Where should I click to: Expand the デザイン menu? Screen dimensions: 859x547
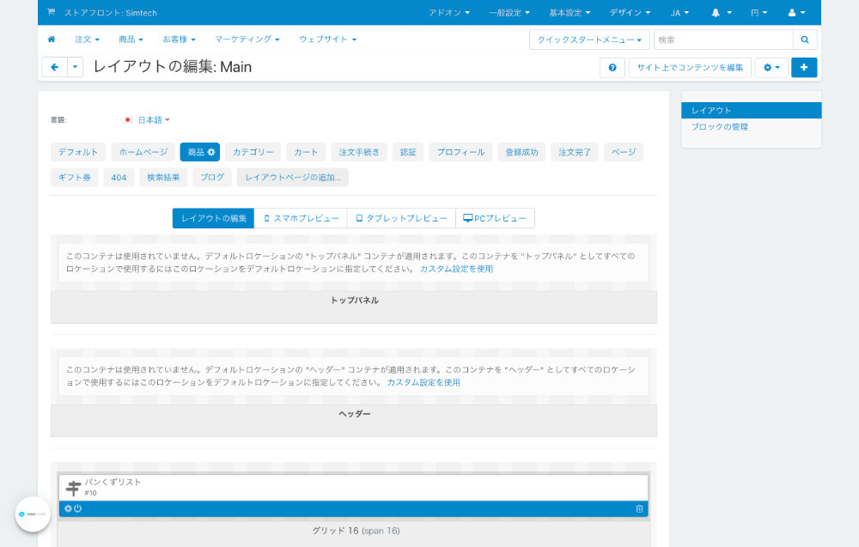click(630, 13)
